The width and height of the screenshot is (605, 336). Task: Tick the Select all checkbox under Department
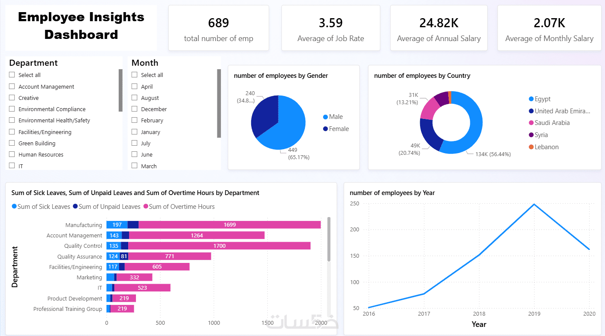(12, 75)
